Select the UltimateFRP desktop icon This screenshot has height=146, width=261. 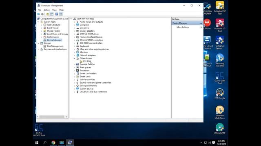click(220, 129)
